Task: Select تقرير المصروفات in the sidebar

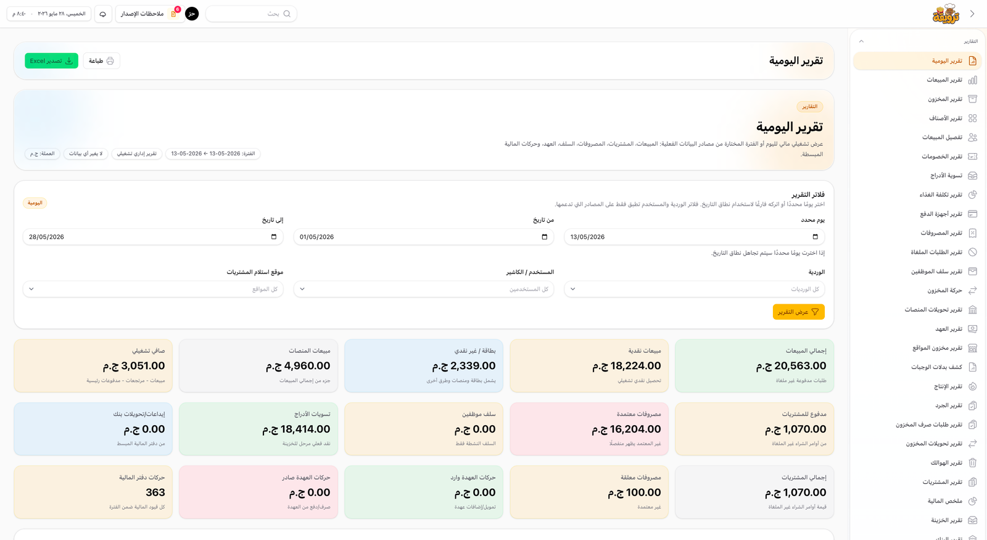Action: pos(917,233)
